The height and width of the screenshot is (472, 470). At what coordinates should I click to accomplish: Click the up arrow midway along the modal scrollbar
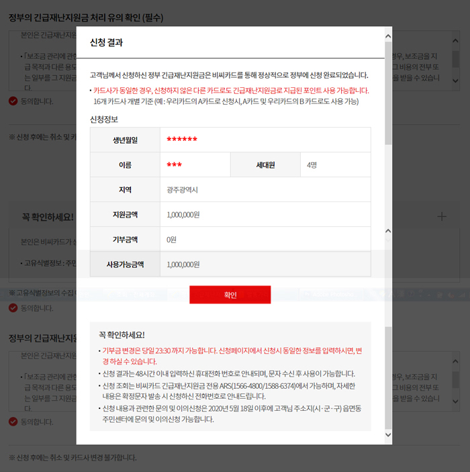[388, 231]
